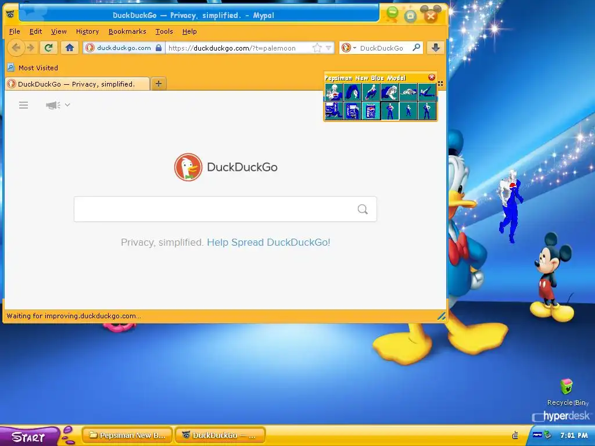
Task: Open the Bookmarks menu
Action: tap(127, 31)
